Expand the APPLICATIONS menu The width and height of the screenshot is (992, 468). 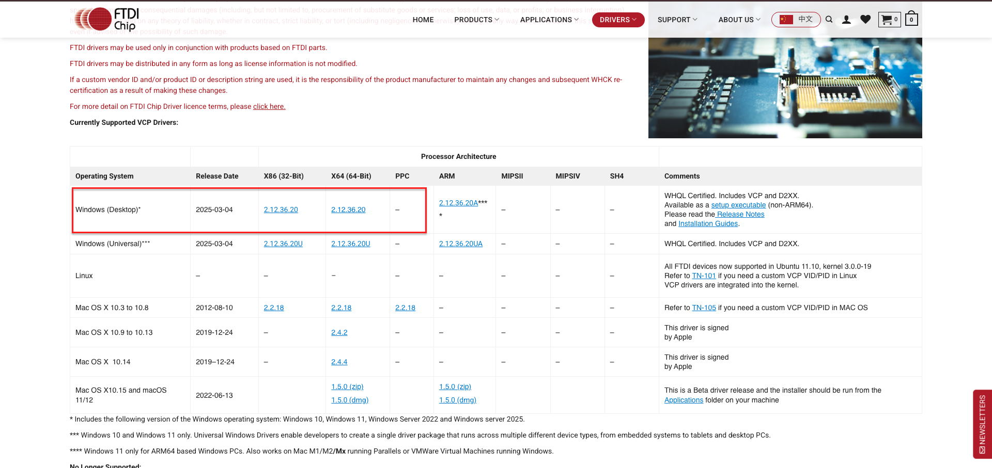click(549, 20)
